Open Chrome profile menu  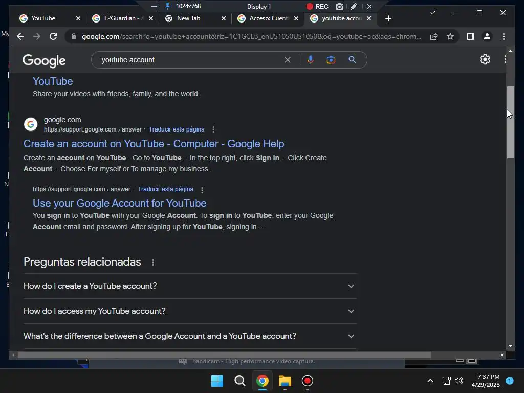point(487,36)
